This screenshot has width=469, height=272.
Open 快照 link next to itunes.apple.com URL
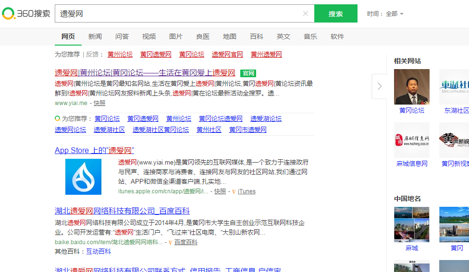(220, 191)
